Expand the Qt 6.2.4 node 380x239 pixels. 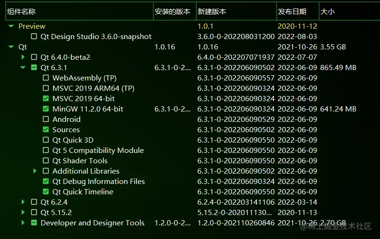(x=23, y=202)
